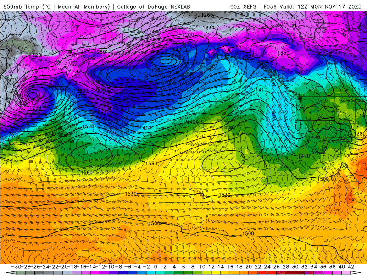Screen dimensions: 367x275
Task: Click the 'College of DuPage NEXLAB' text
Action: [x=154, y=6]
